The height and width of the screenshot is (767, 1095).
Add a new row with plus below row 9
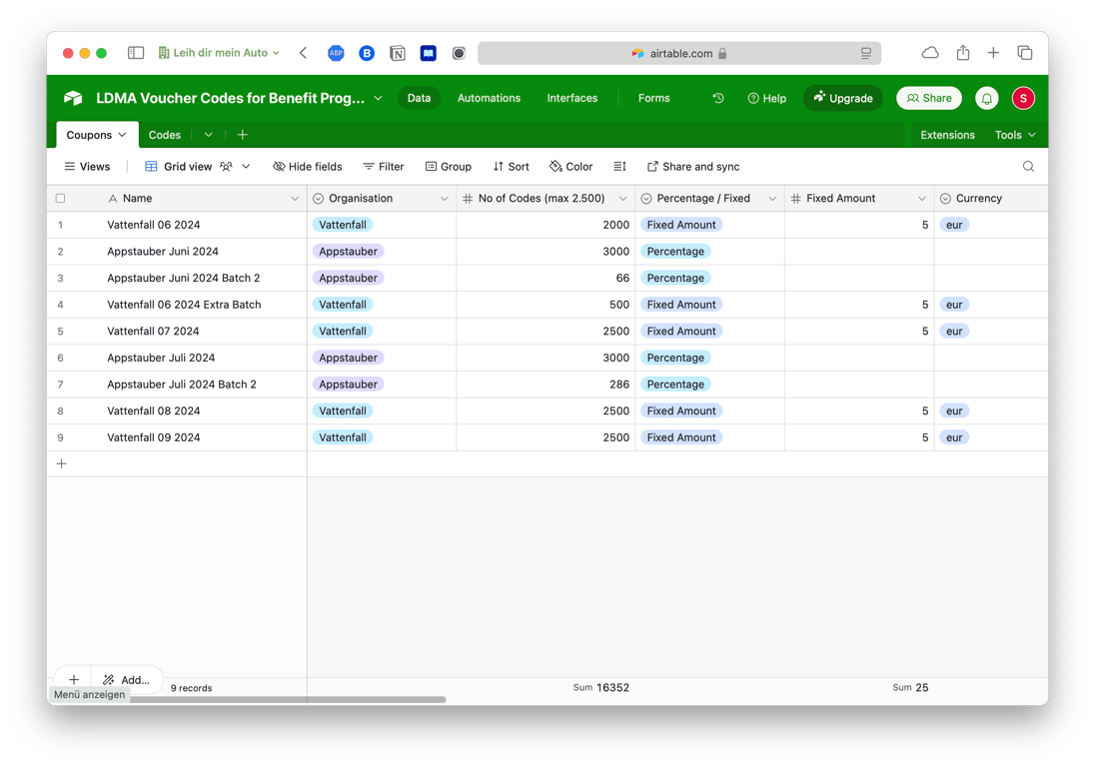62,464
